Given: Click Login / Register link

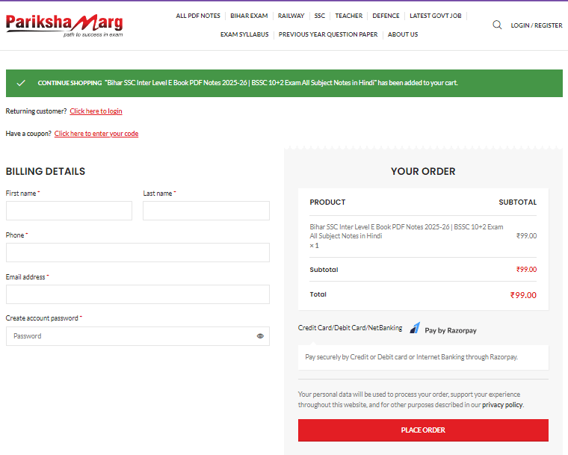Looking at the screenshot, I should coord(536,25).
